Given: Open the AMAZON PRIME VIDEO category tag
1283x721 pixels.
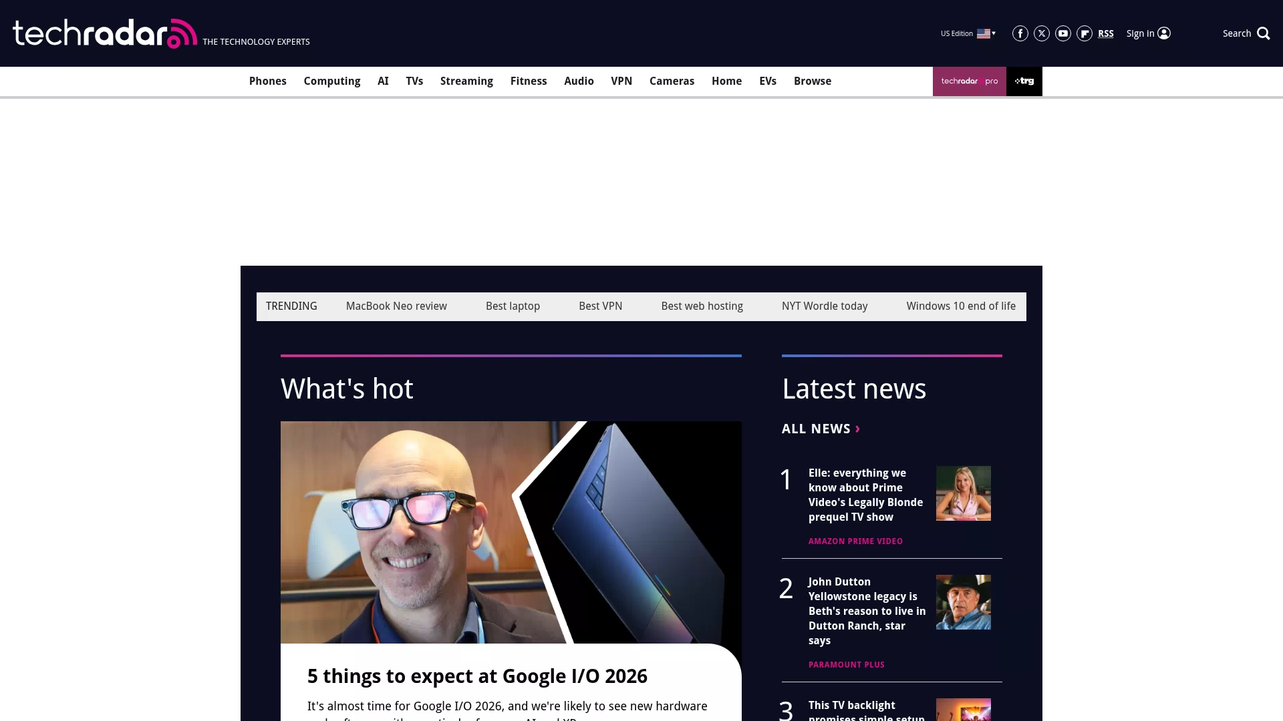Looking at the screenshot, I should click(855, 541).
